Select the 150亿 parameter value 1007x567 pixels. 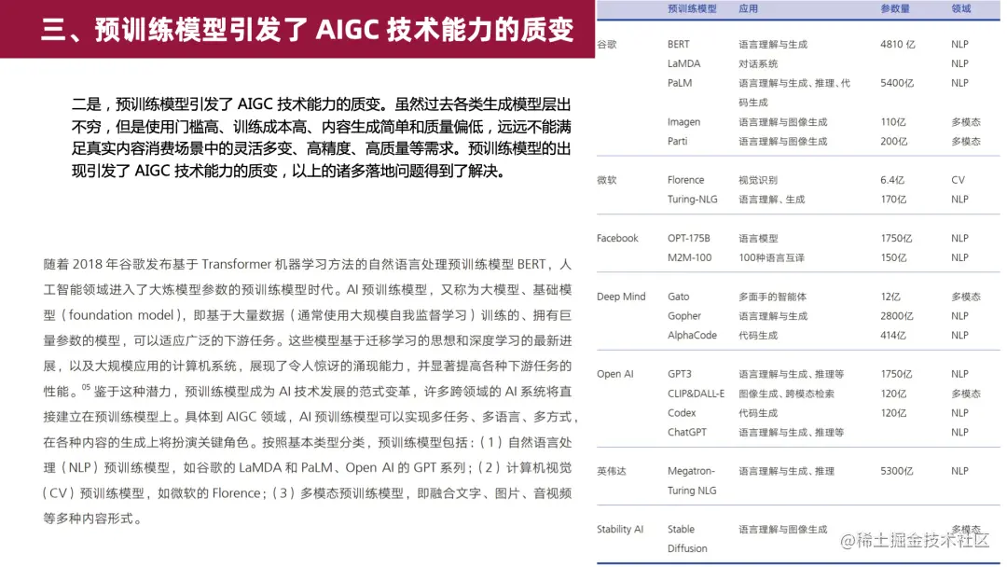[893, 257]
